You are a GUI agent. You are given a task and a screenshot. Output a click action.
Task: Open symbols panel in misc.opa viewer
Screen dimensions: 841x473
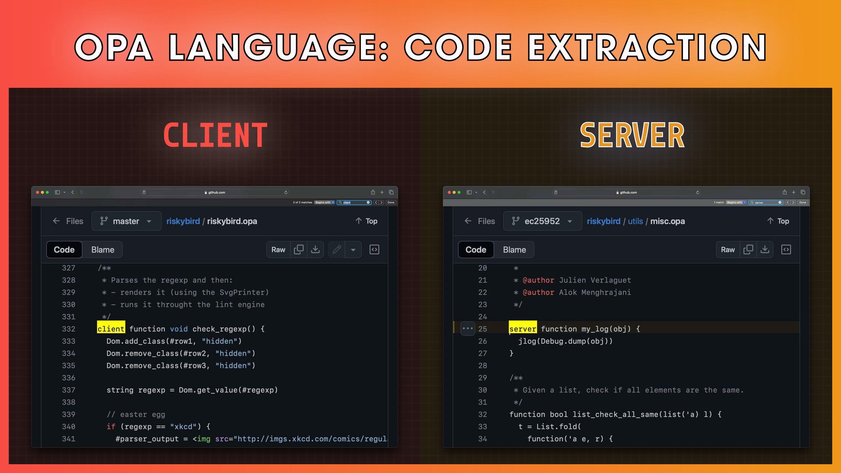[x=786, y=250]
